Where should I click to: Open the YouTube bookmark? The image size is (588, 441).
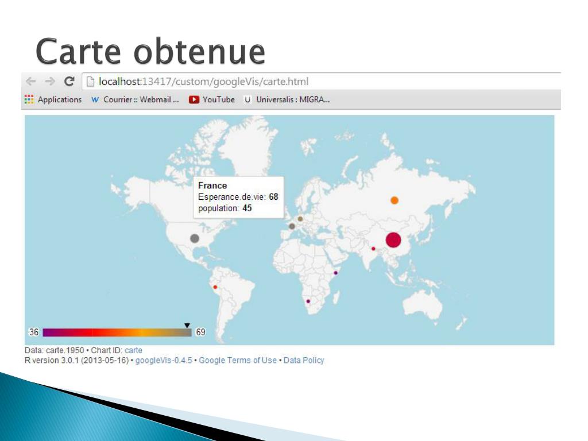pos(212,99)
